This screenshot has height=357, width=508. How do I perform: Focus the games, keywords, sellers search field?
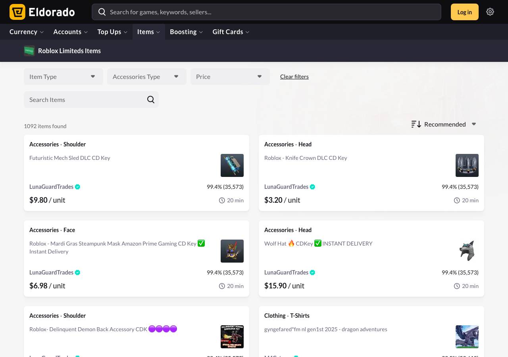266,12
